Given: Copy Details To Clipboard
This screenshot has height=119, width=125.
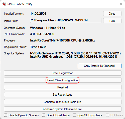Looking at the screenshot, I should (x=99, y=66).
